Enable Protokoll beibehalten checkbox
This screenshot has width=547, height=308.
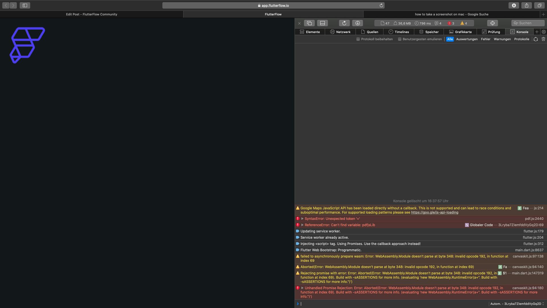[x=358, y=39]
